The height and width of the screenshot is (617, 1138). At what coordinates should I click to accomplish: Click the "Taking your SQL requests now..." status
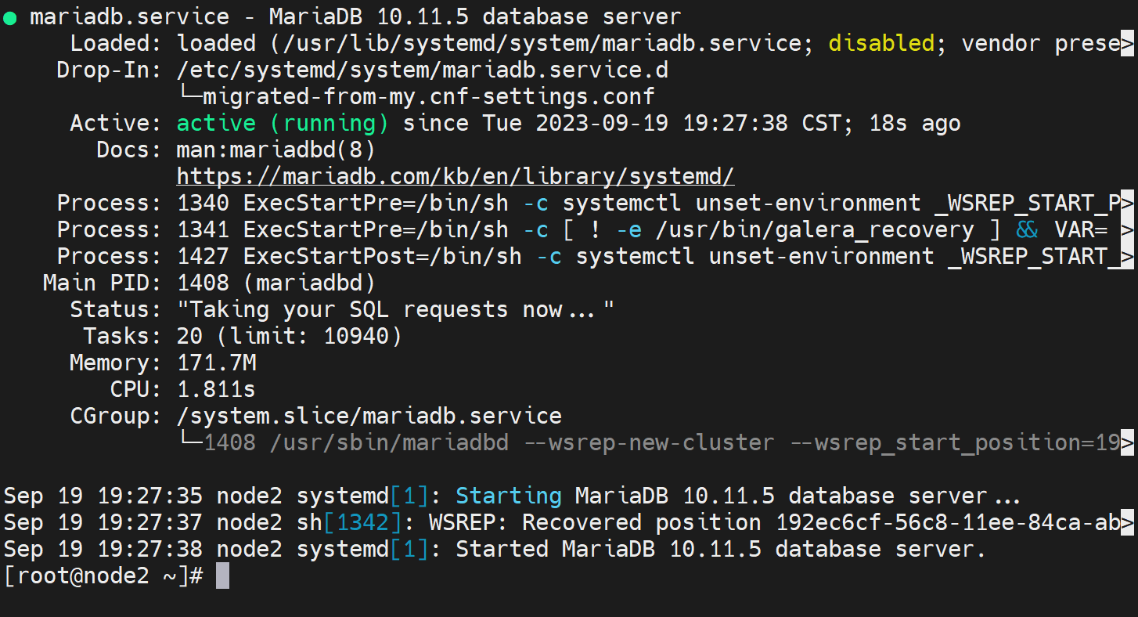pos(395,310)
